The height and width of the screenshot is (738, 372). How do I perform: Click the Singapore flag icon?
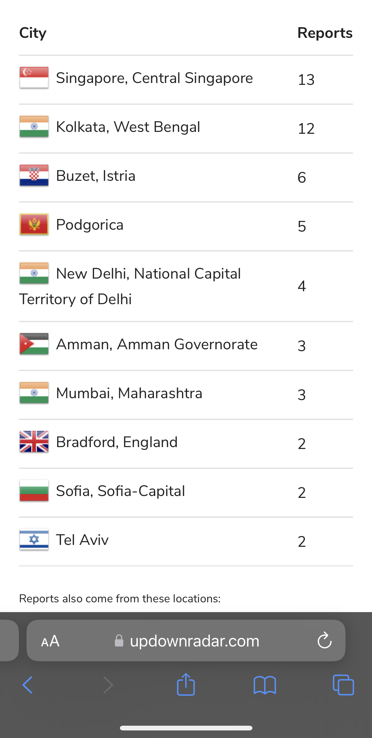coord(34,78)
